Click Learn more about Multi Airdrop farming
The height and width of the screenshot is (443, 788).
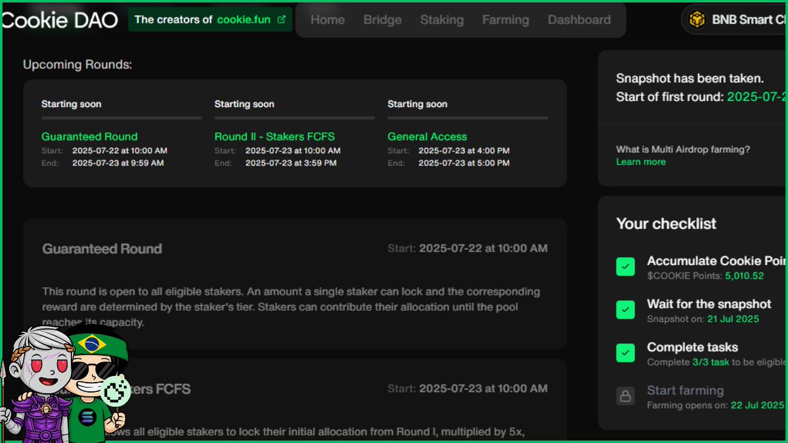point(641,162)
